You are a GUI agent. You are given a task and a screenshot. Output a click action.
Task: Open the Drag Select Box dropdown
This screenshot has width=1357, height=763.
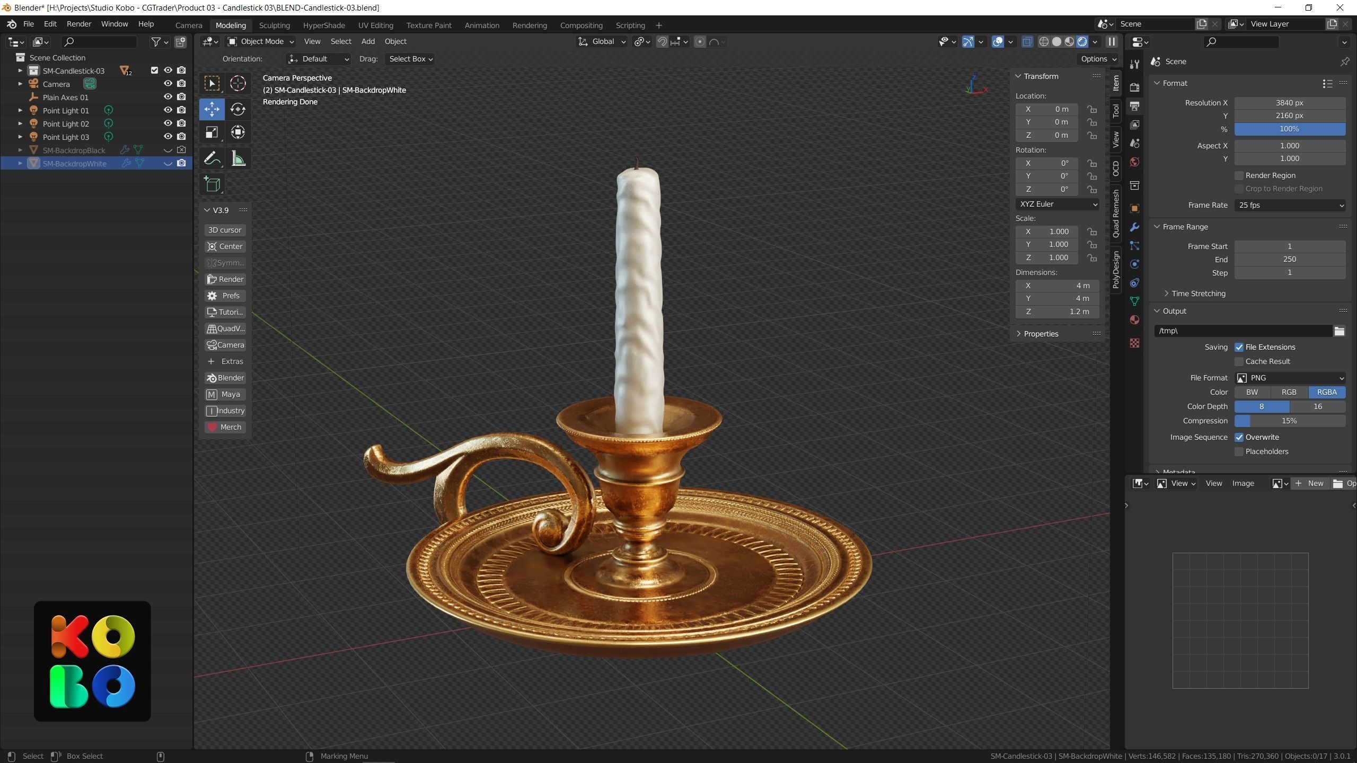pos(410,59)
